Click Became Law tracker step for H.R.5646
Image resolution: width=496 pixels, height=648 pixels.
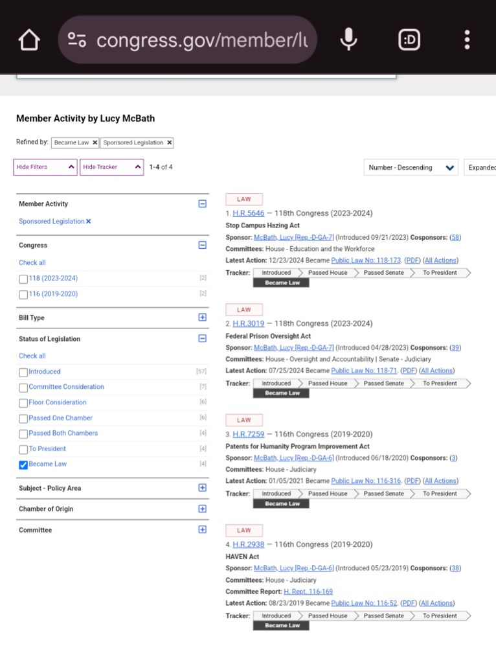tap(281, 283)
